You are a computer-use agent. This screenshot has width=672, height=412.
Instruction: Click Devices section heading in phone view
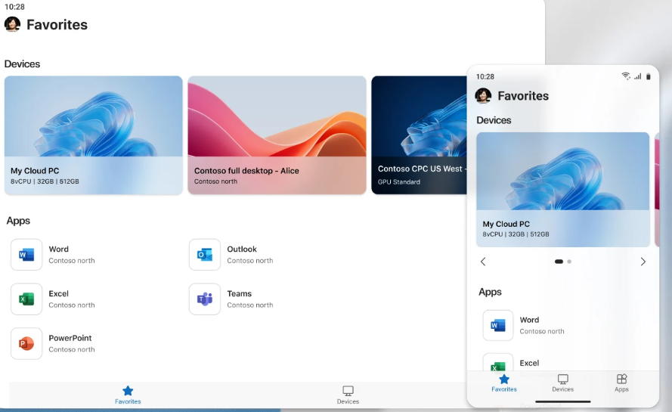tap(494, 120)
